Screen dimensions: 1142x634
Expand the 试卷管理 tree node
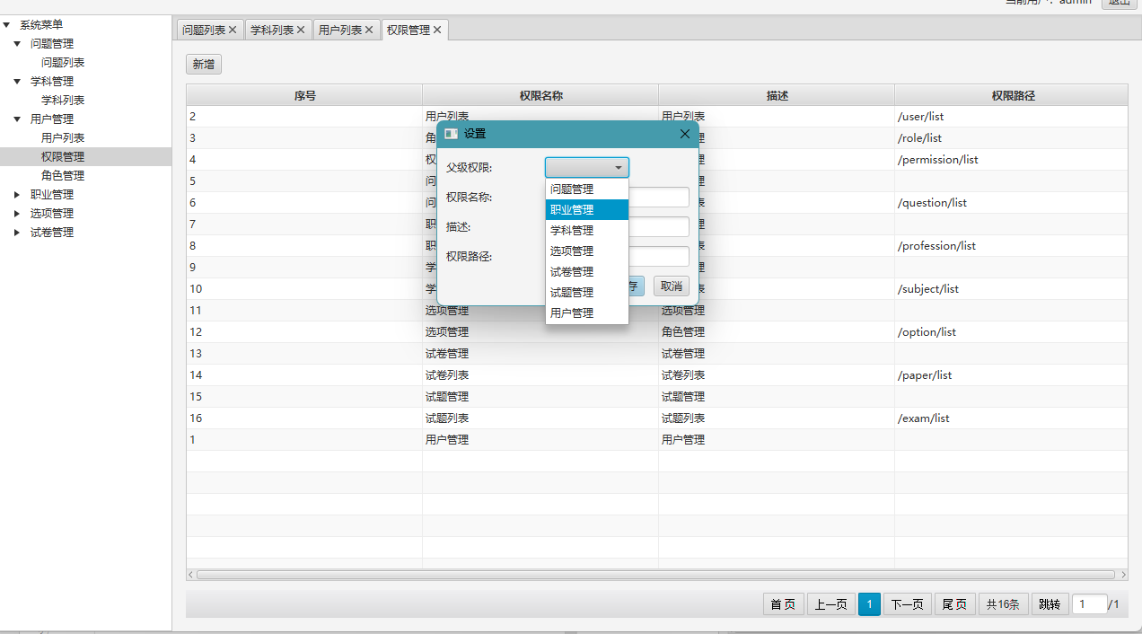[17, 233]
